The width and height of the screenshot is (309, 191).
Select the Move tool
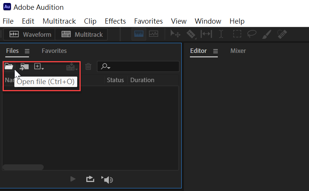(x=175, y=34)
